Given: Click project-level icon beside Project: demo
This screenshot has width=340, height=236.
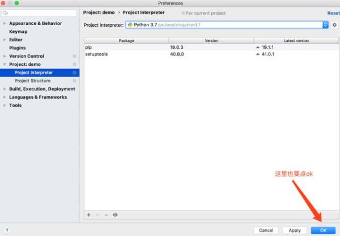Looking at the screenshot, I should point(74,64).
